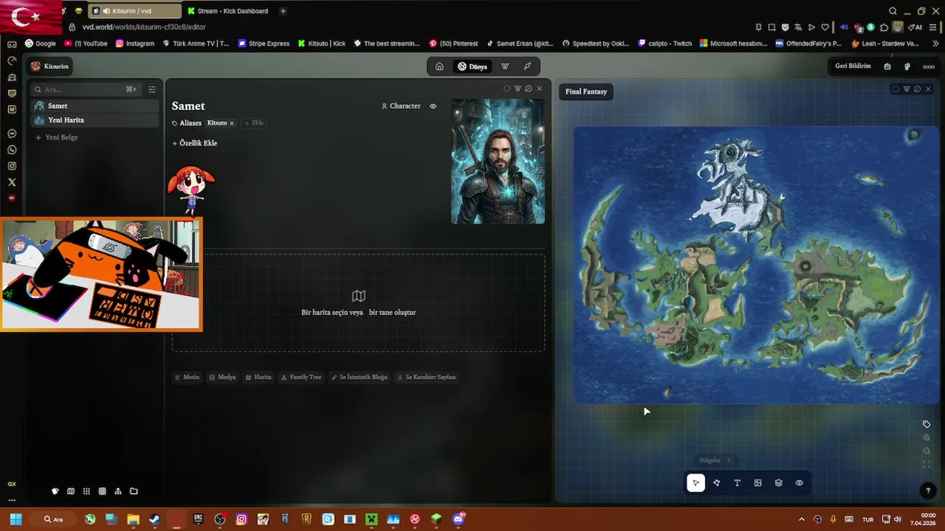Image resolution: width=945 pixels, height=531 pixels.
Task: Go to the home icon in the top navigation
Action: (439, 66)
